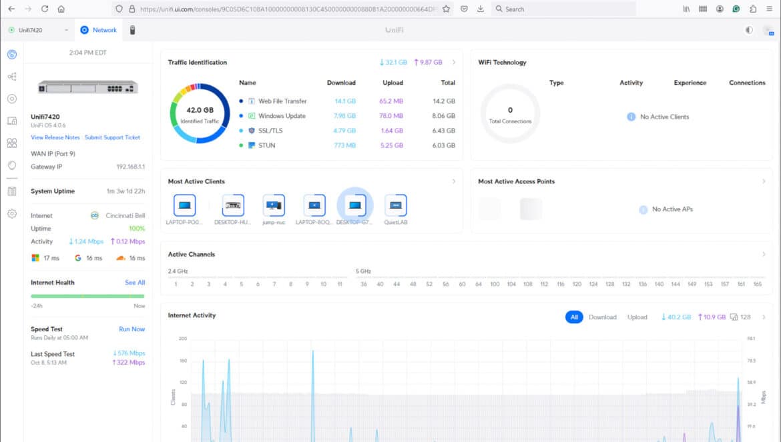Image resolution: width=781 pixels, height=442 pixels.
Task: Open the browser account profile icon
Action: click(x=719, y=9)
